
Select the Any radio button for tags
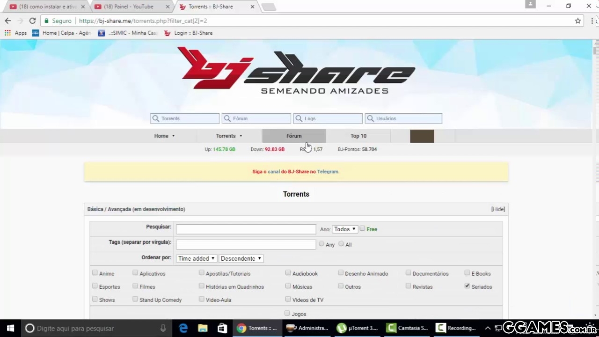pos(321,244)
